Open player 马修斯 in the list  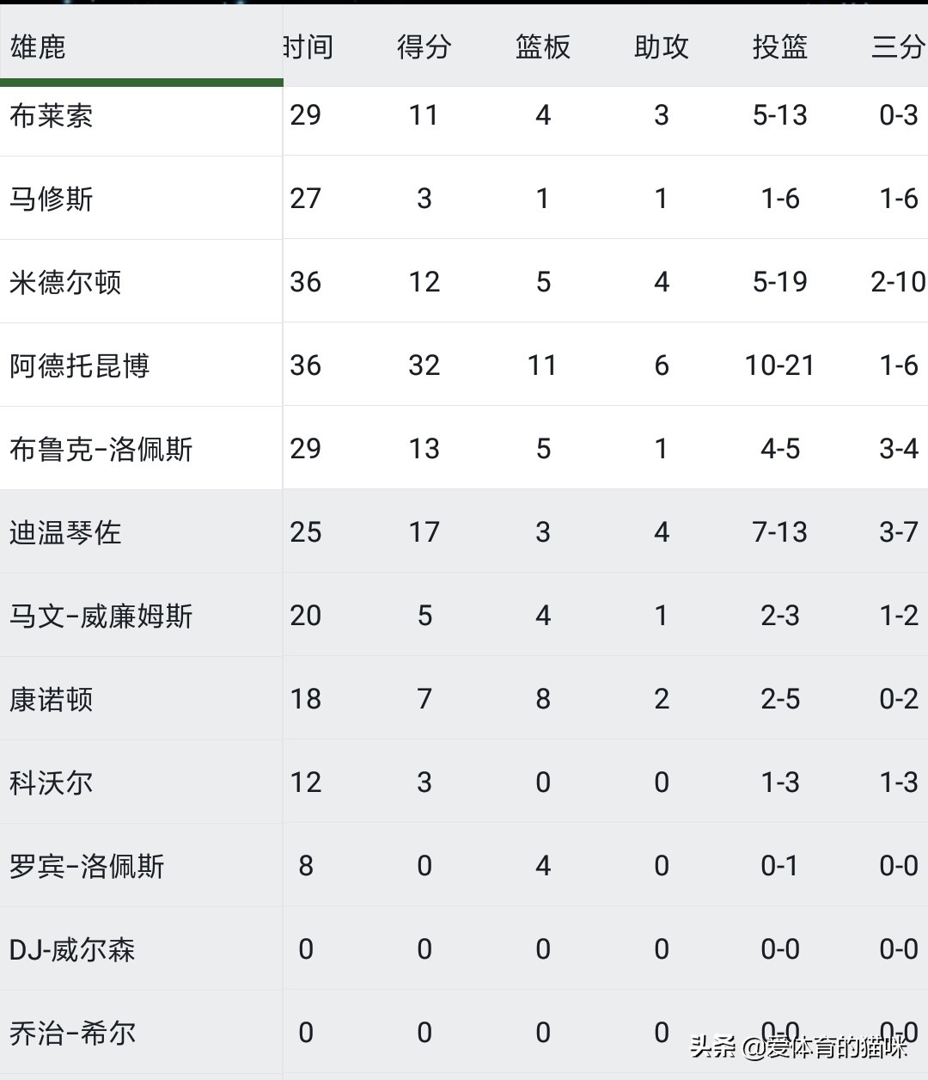click(x=52, y=199)
